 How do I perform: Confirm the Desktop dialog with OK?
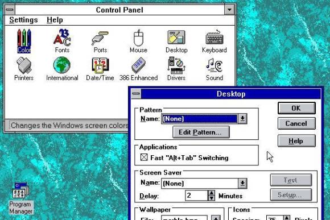296,108
